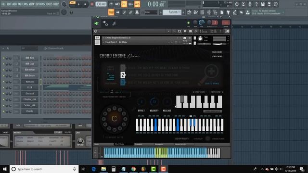Open the FILE menu
308x173 pixels.
[3, 4]
